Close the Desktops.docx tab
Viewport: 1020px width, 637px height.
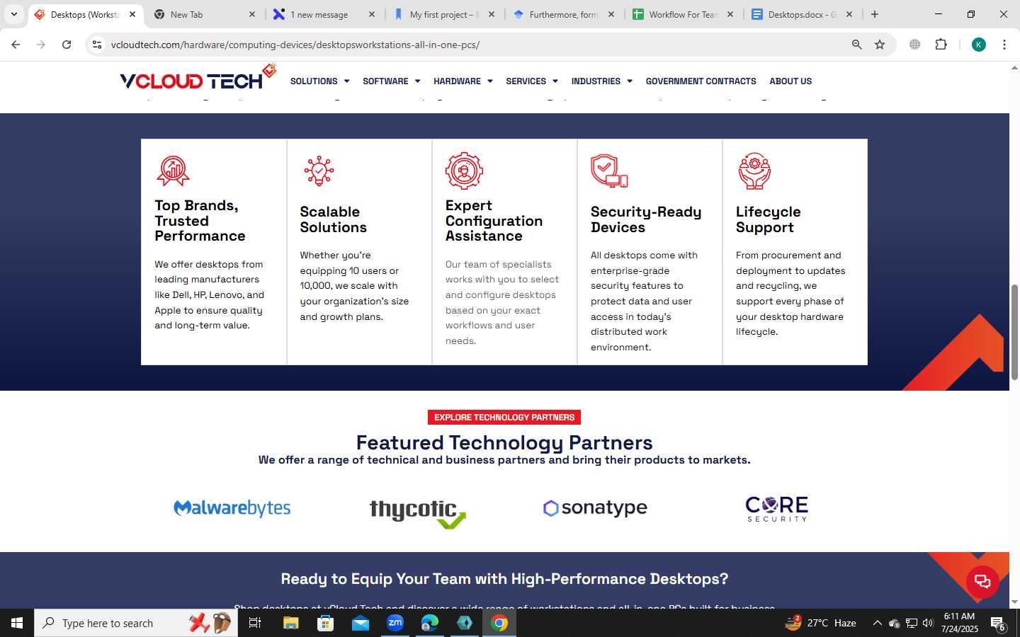click(849, 14)
